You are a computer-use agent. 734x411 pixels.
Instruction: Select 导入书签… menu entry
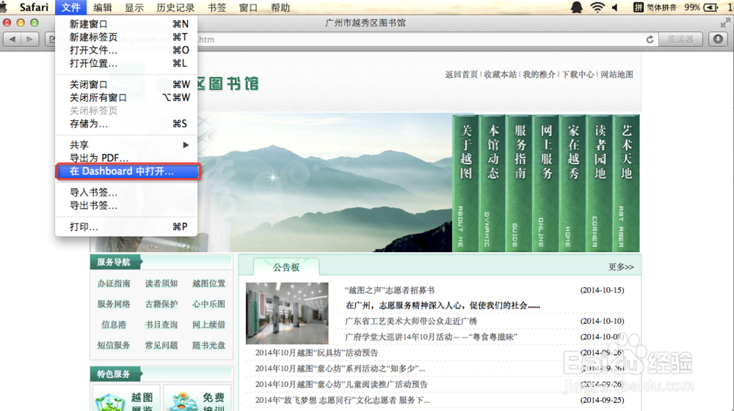tap(126, 193)
